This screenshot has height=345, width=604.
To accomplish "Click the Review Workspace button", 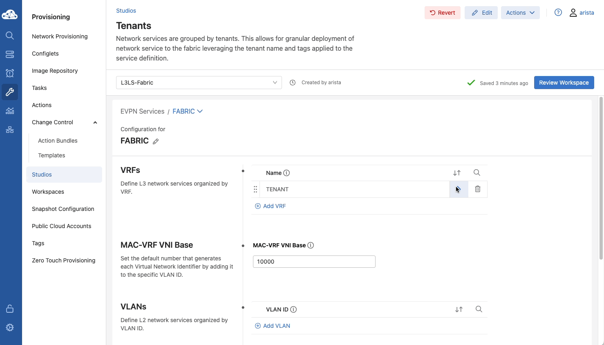I will click(x=564, y=83).
